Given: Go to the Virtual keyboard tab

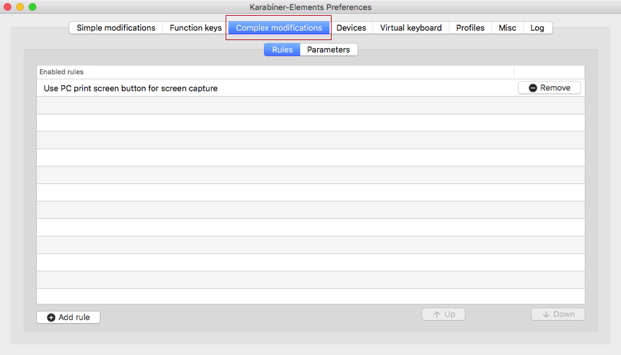Looking at the screenshot, I should pyautogui.click(x=410, y=28).
